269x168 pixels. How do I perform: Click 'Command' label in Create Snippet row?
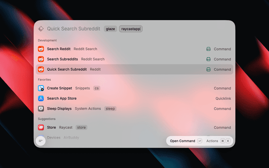click(x=222, y=88)
